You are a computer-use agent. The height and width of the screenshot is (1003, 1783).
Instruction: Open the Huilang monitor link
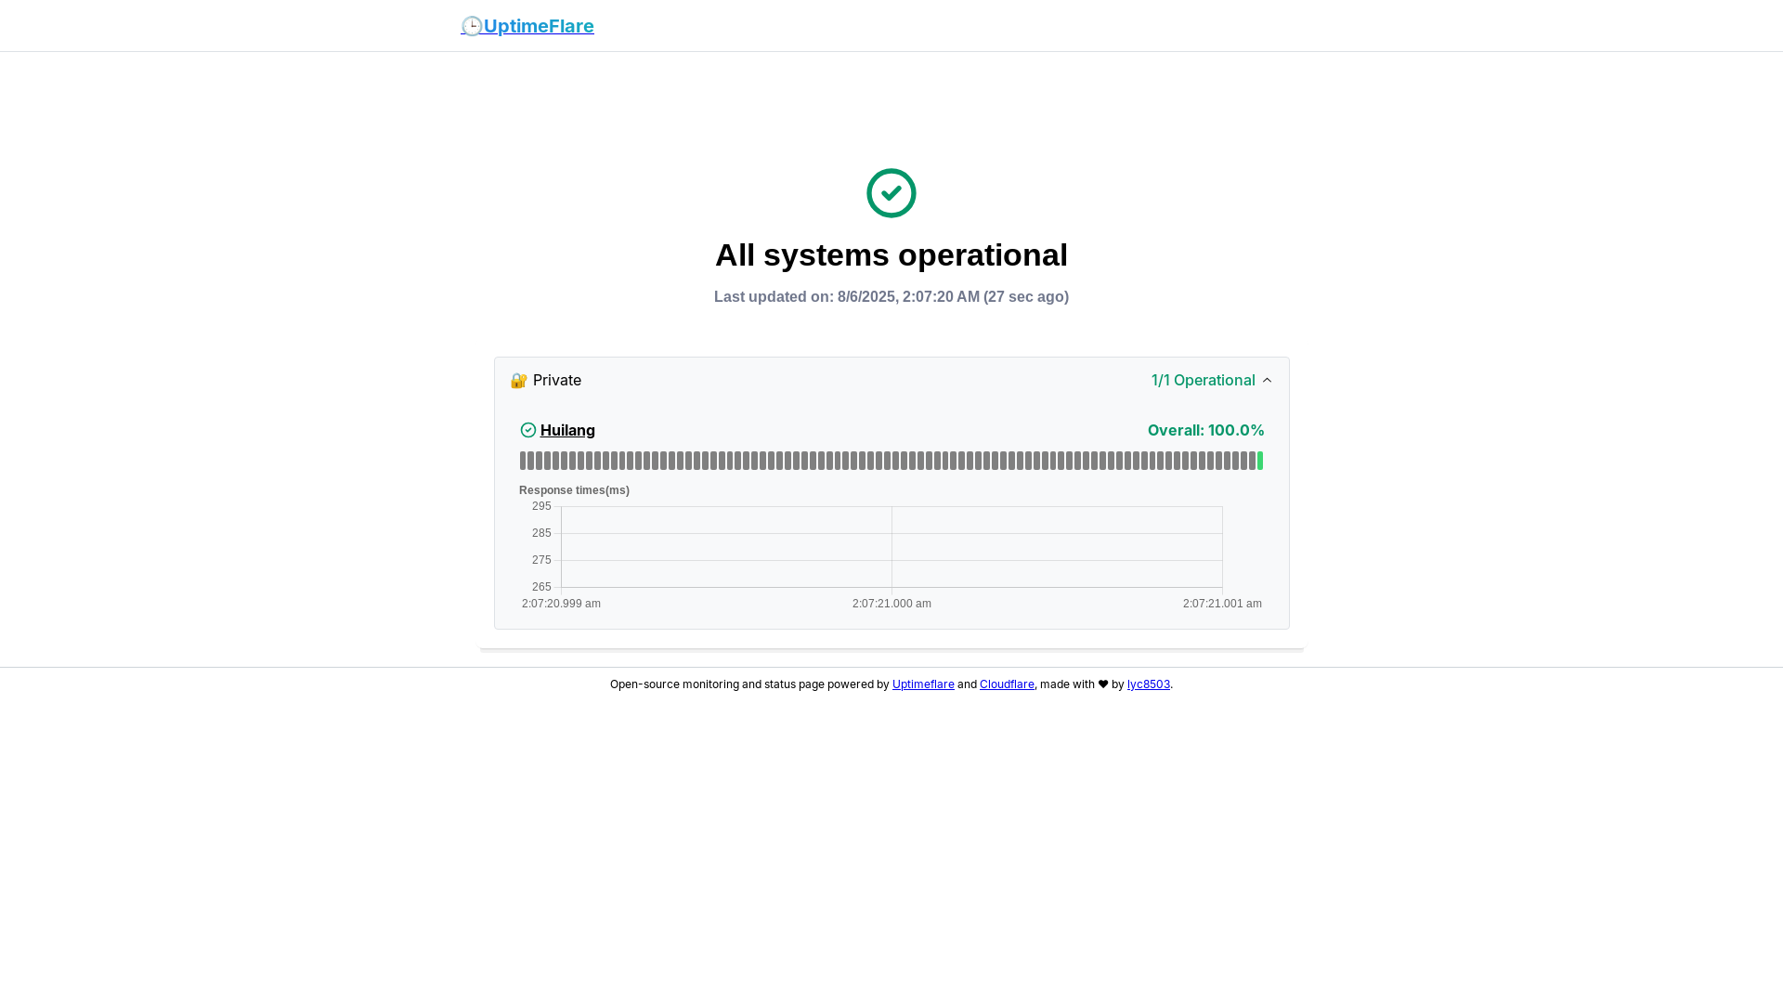[567, 430]
